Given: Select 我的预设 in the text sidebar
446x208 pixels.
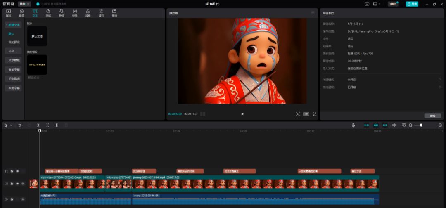Looking at the screenshot, I should pyautogui.click(x=14, y=42).
